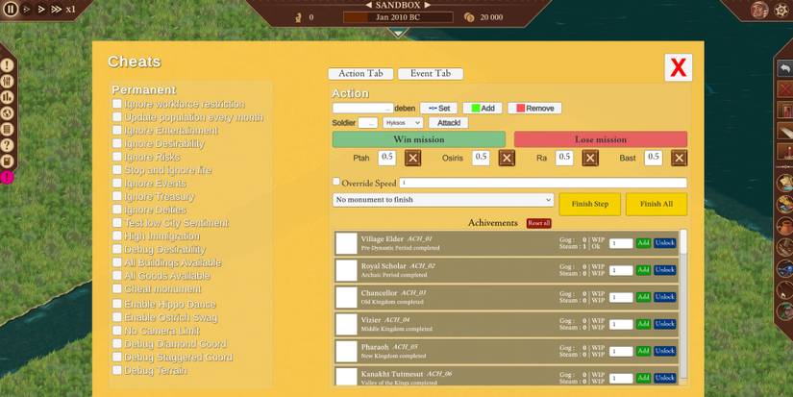Open the world map globe icon

[7, 113]
